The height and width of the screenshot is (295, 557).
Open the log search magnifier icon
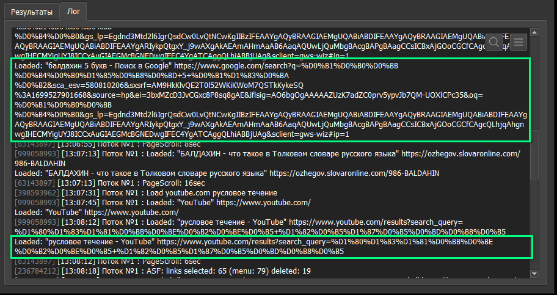[494, 42]
